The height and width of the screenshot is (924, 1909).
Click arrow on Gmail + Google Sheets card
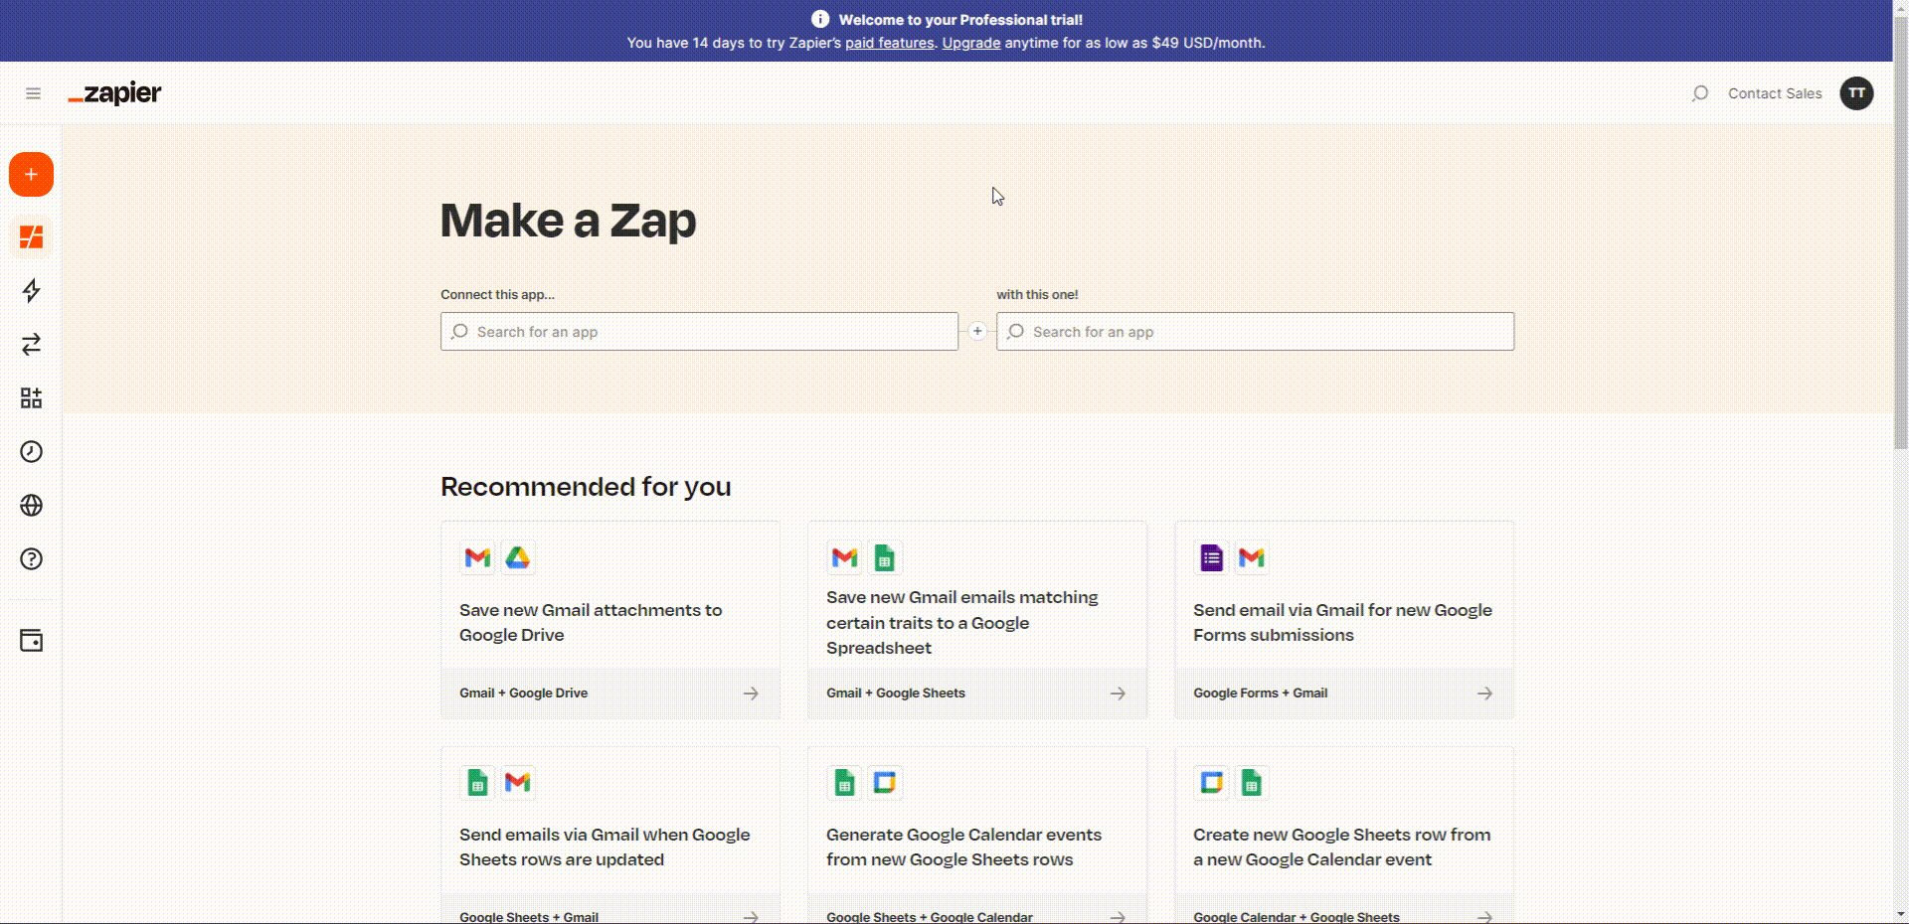tap(1118, 693)
